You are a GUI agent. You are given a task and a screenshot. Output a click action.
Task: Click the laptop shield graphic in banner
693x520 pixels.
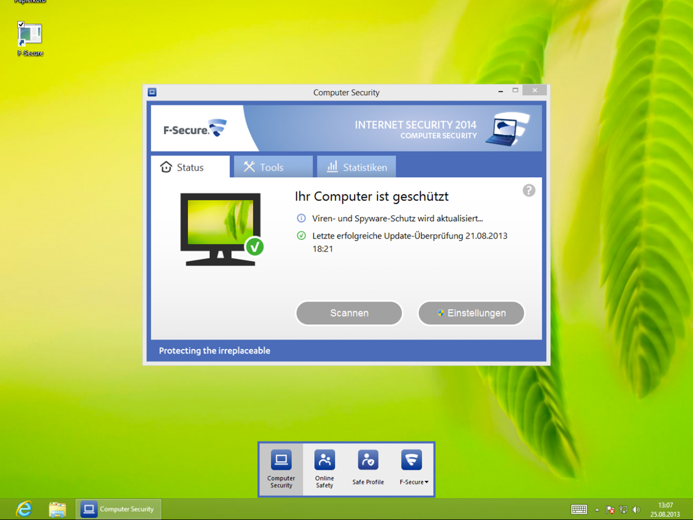(509, 129)
